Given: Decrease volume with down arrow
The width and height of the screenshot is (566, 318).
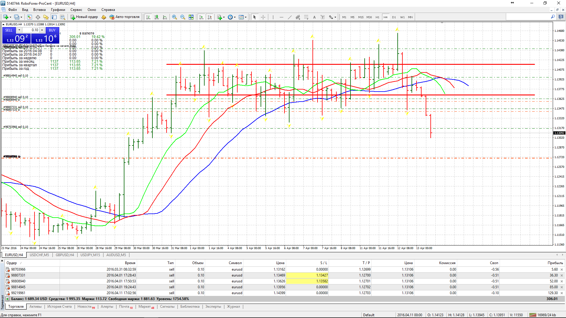Looking at the screenshot, I should [19, 30].
